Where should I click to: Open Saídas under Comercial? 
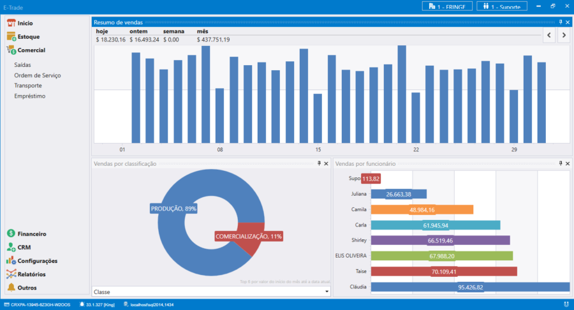tap(22, 64)
